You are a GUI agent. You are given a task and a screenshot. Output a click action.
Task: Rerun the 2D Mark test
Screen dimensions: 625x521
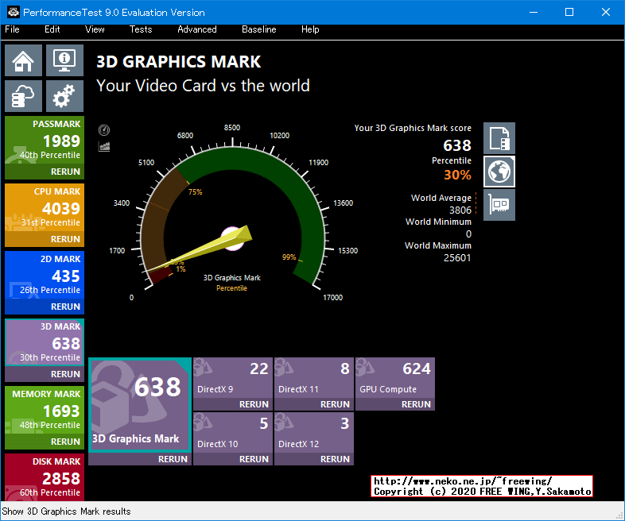[x=65, y=307]
